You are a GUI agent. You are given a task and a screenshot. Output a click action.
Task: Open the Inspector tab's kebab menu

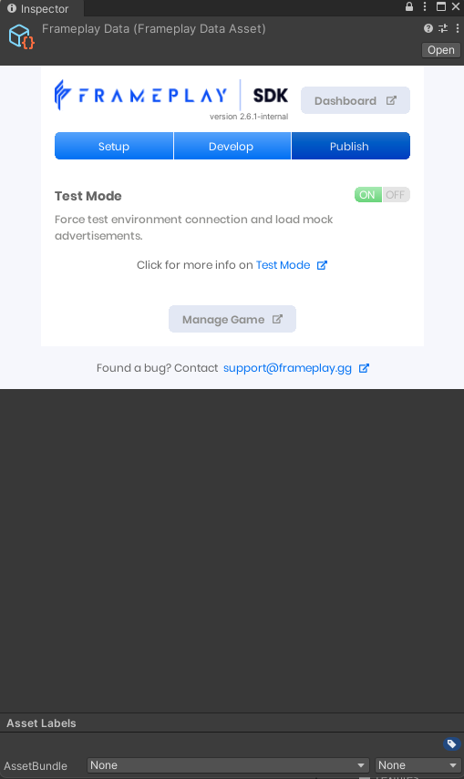click(425, 6)
